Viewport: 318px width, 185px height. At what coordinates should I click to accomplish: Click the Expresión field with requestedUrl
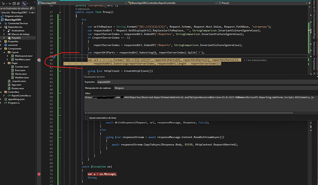click(207, 82)
